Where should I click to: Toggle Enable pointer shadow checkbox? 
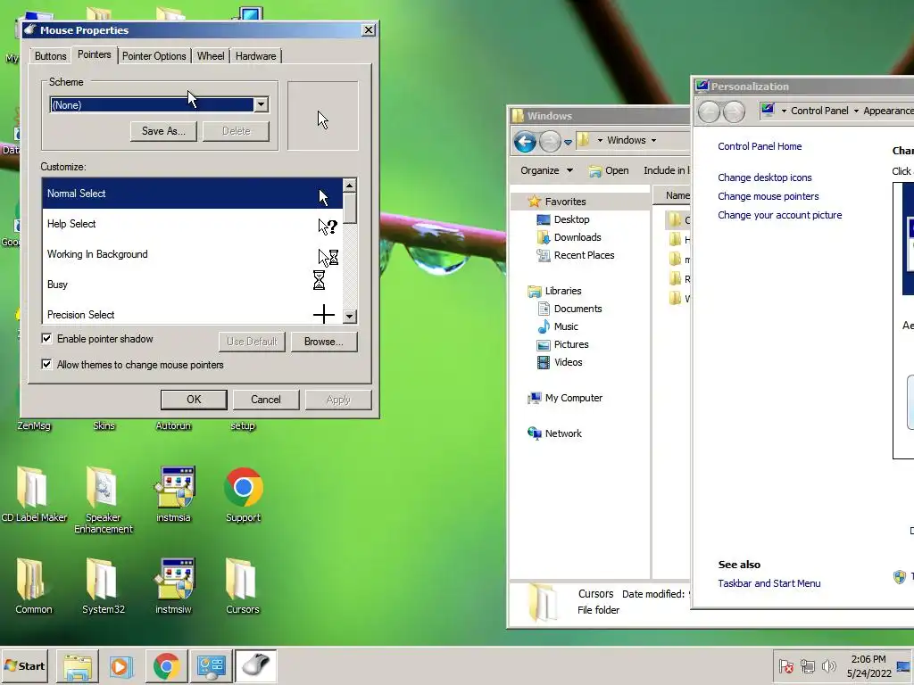pyautogui.click(x=46, y=338)
